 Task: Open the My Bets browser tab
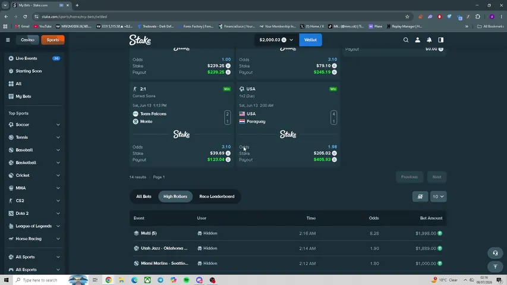pos(40,5)
